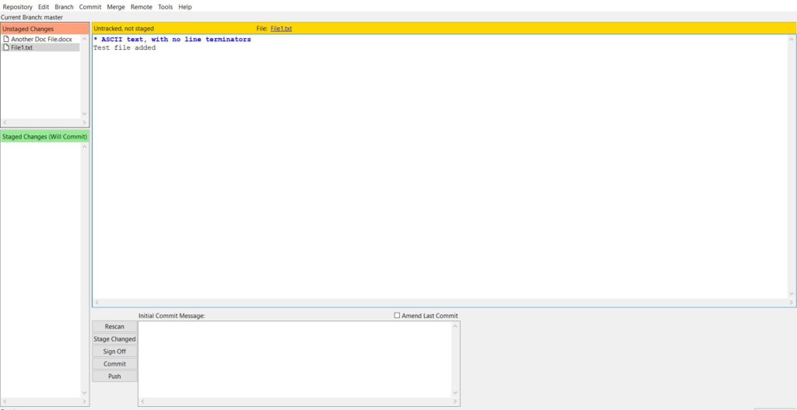Click the Initial Commit Message label

172,316
